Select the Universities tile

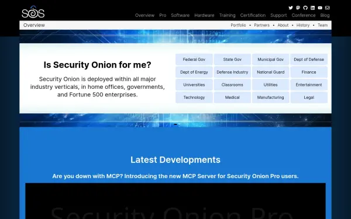(194, 85)
